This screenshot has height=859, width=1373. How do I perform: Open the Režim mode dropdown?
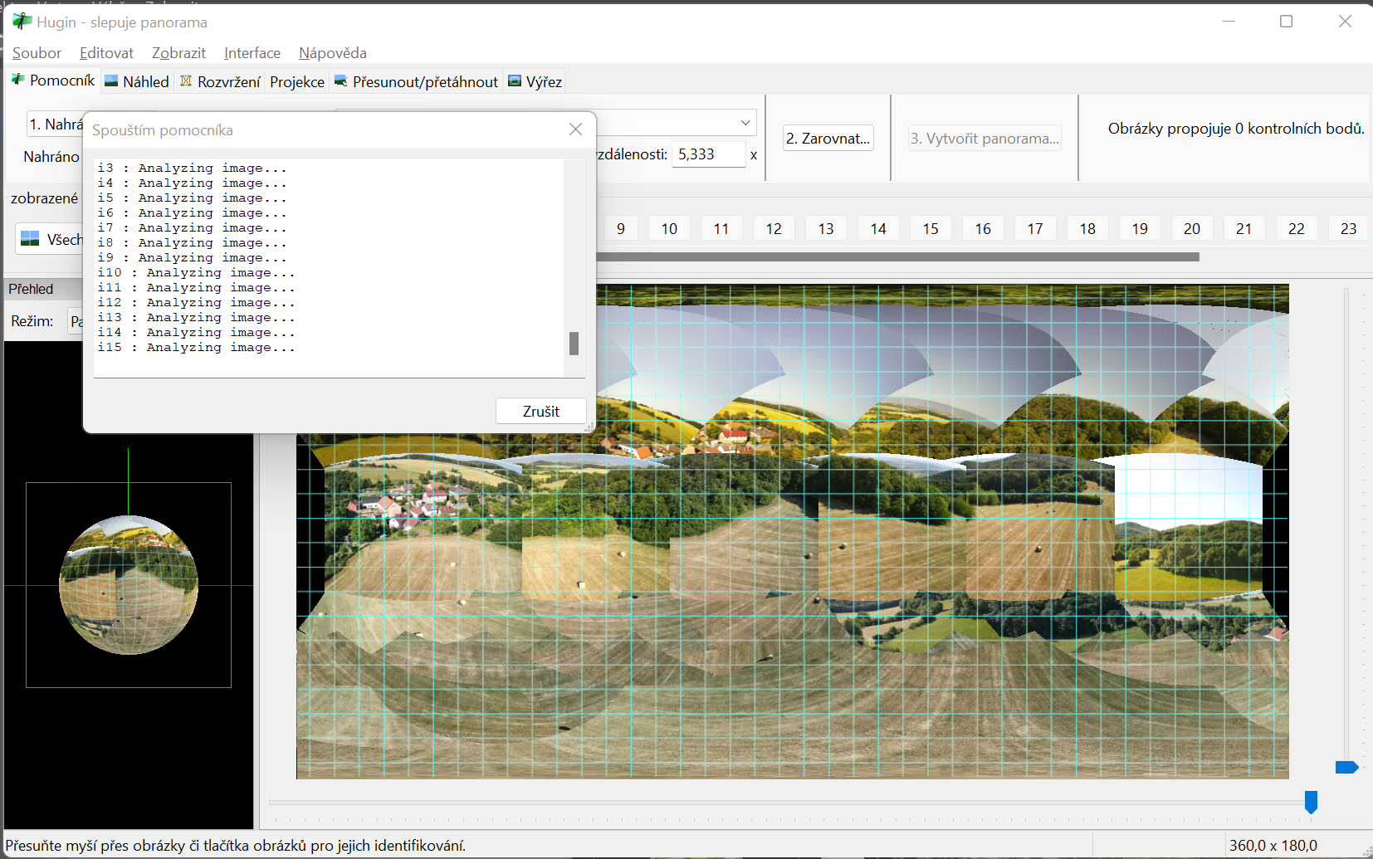pos(76,321)
